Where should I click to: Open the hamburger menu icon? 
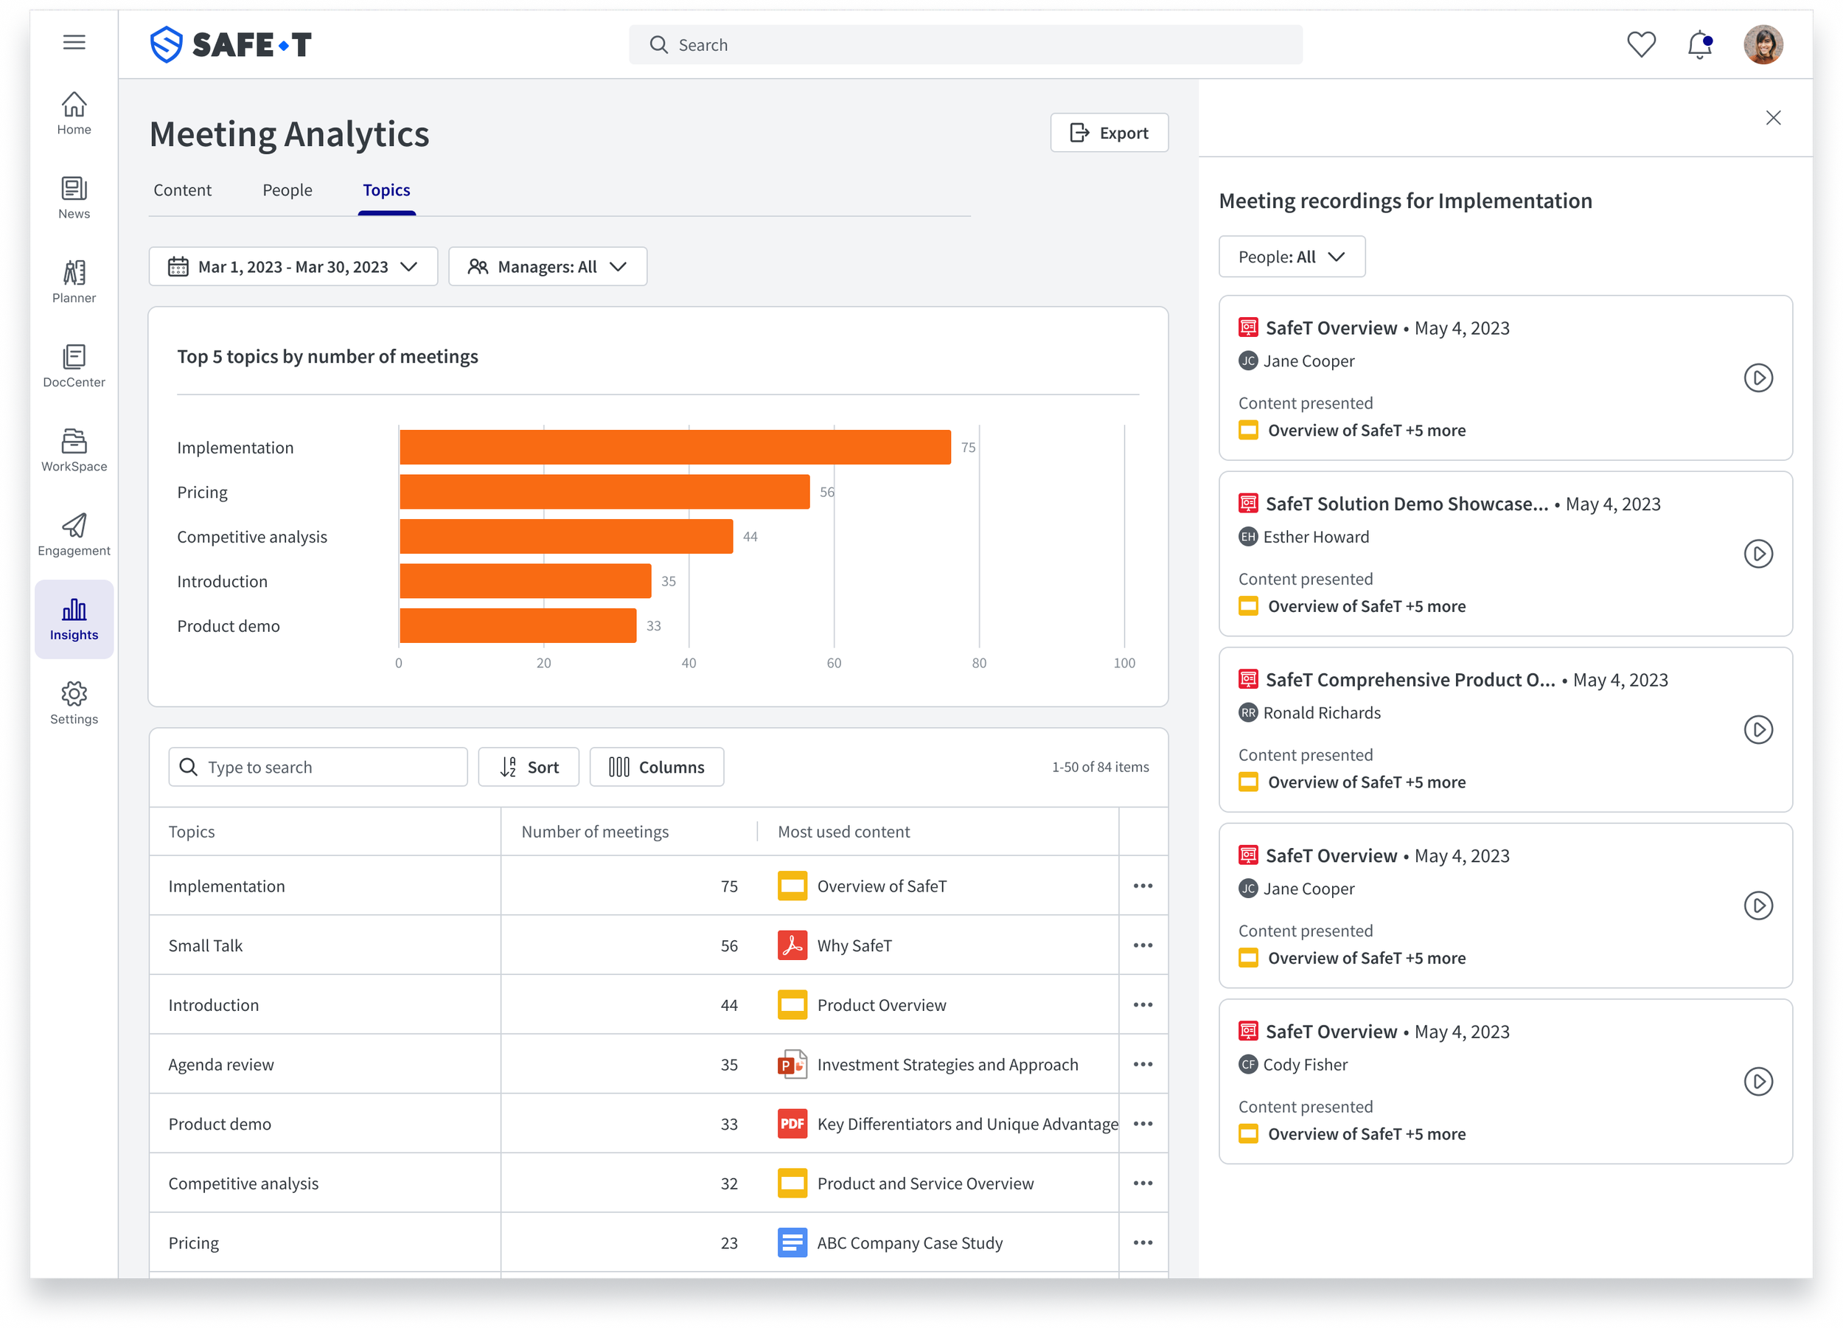tap(74, 42)
